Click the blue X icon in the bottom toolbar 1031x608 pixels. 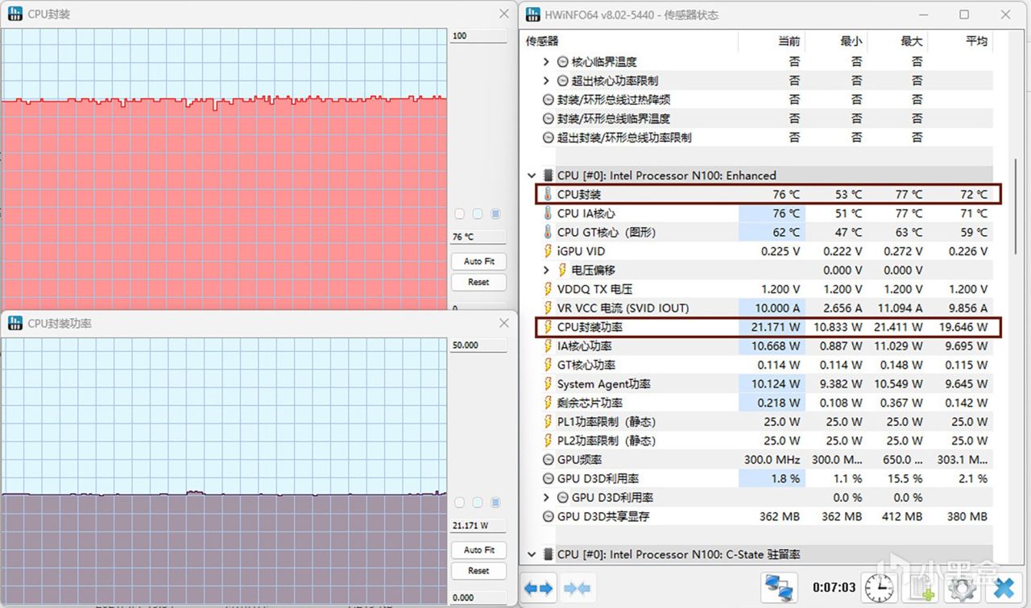click(1003, 588)
